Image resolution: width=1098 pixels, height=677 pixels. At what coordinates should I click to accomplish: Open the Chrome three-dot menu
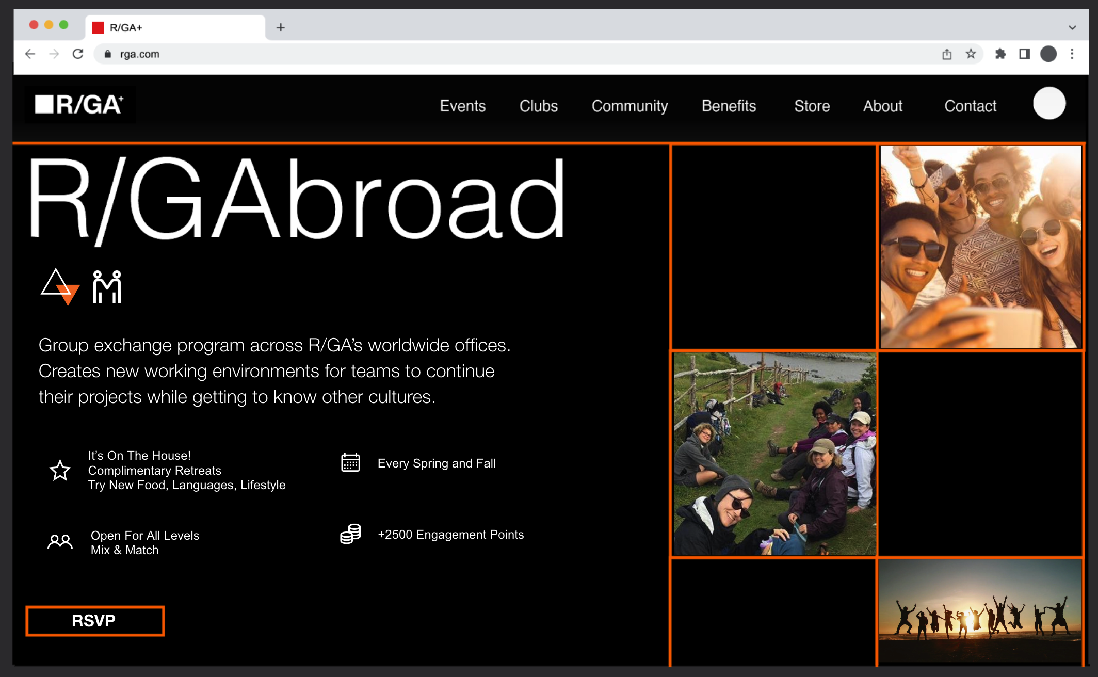coord(1072,54)
